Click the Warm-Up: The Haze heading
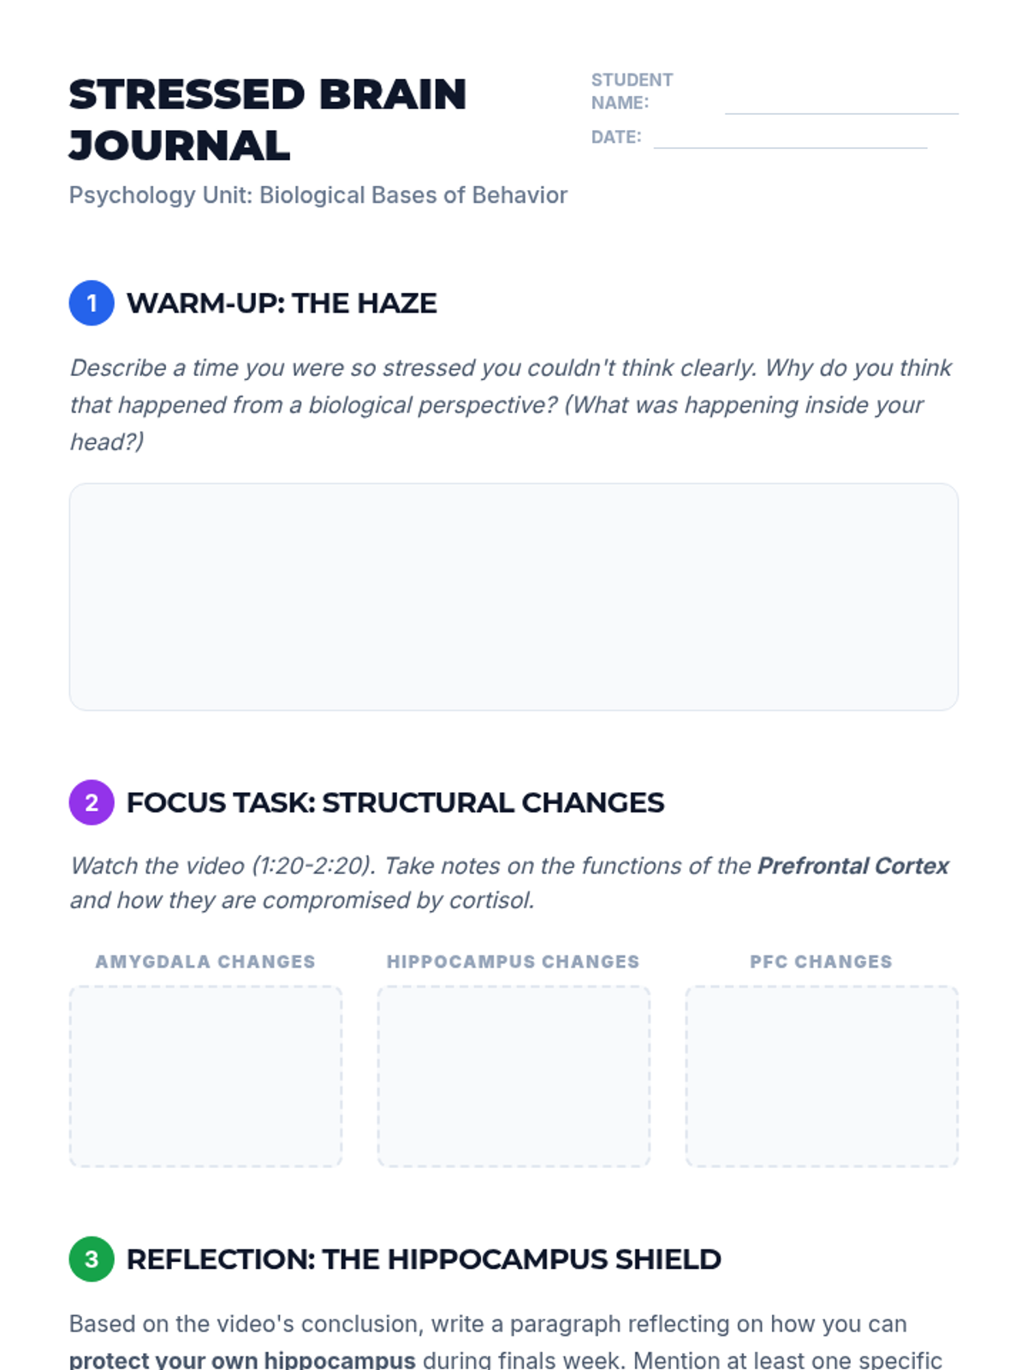Viewport: 1027px width, 1370px height. tap(282, 303)
